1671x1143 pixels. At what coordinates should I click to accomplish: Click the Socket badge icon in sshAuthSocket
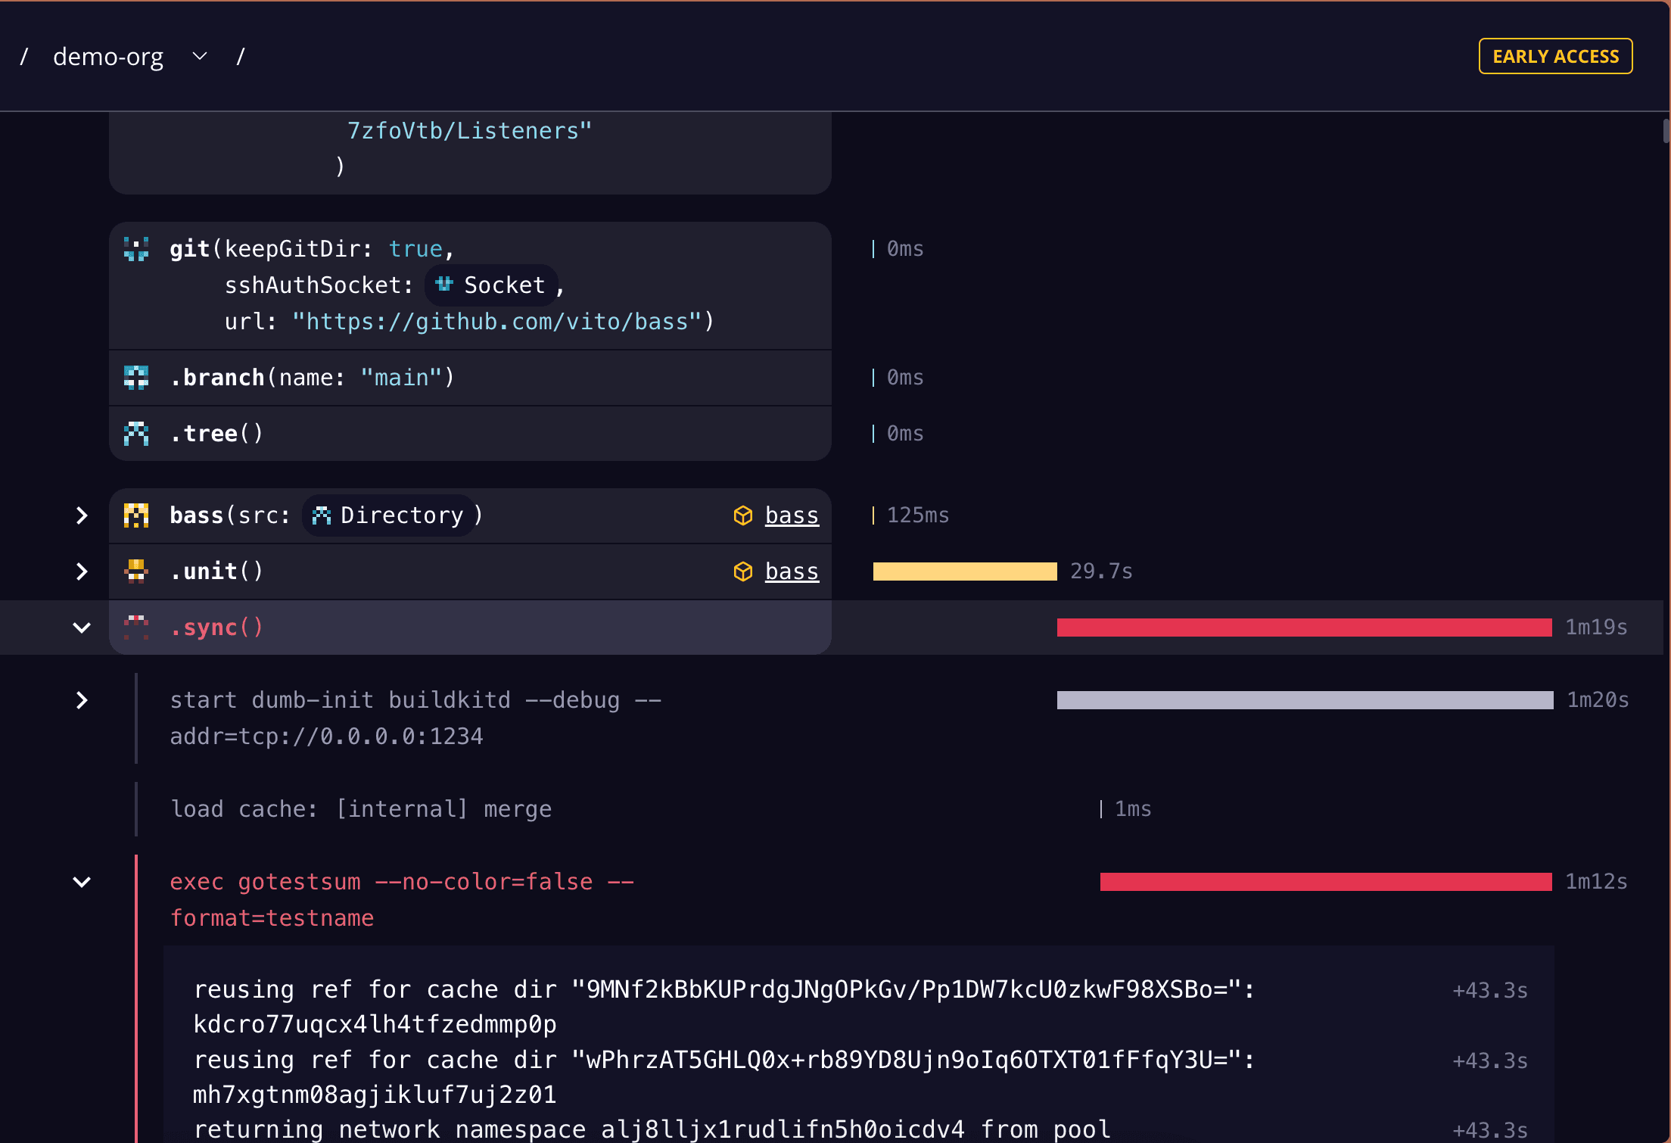tap(444, 285)
